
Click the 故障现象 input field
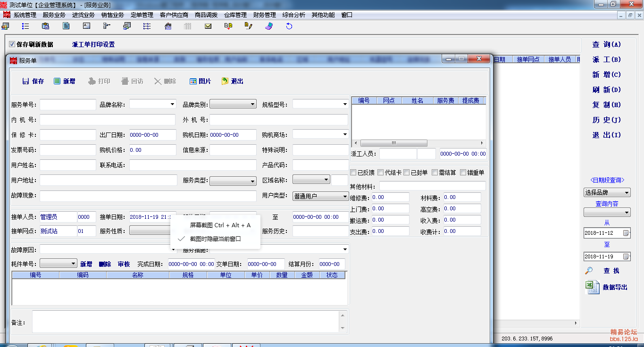point(148,195)
